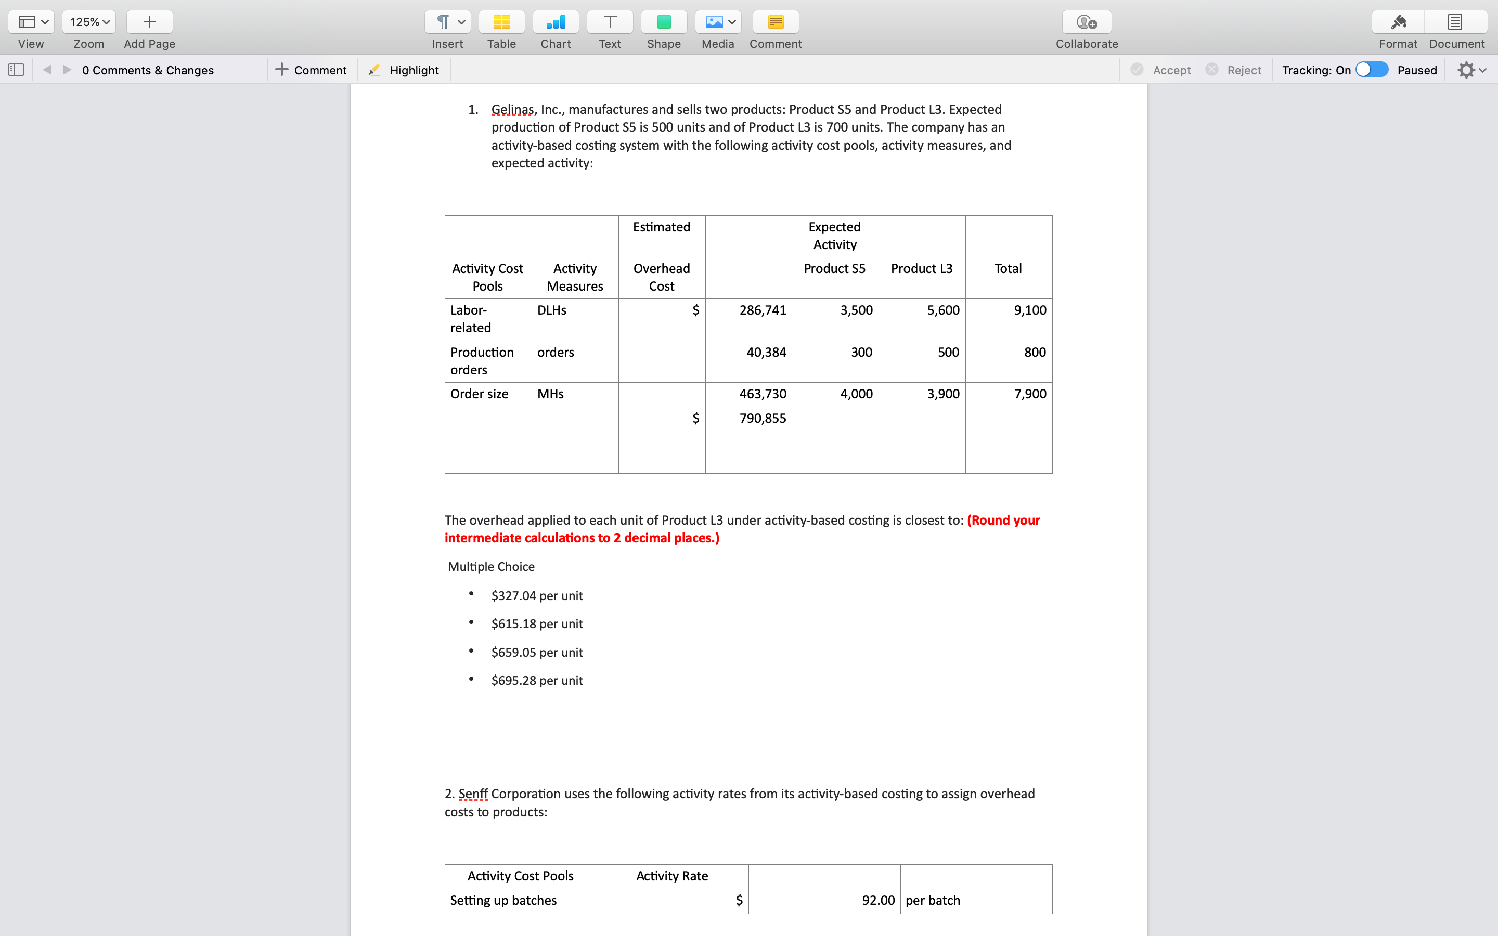Click the yellow Comment toolbar icon
Screen dimensions: 1498x936
(x=775, y=22)
